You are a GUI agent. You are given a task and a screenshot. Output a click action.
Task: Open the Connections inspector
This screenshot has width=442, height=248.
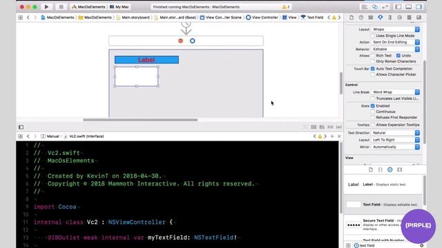(399, 17)
